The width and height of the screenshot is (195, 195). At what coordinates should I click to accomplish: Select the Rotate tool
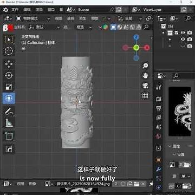[9, 75]
